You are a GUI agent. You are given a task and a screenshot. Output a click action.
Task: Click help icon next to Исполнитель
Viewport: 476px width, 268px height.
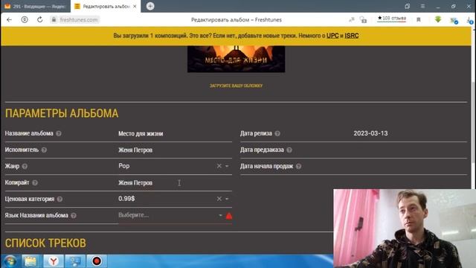(44, 150)
